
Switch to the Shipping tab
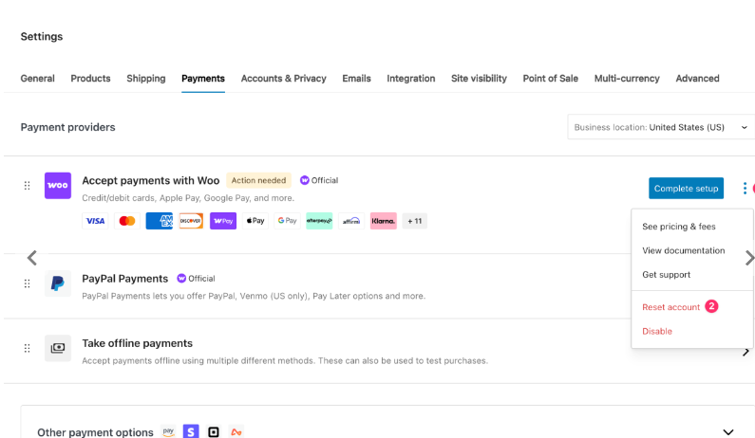click(x=146, y=79)
